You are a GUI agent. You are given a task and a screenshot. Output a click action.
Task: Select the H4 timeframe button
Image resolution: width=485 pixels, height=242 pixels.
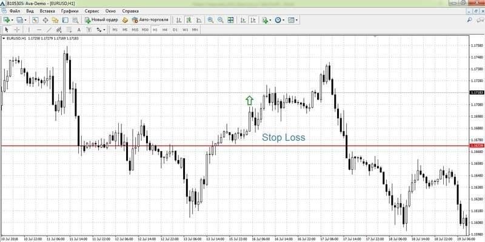165,30
